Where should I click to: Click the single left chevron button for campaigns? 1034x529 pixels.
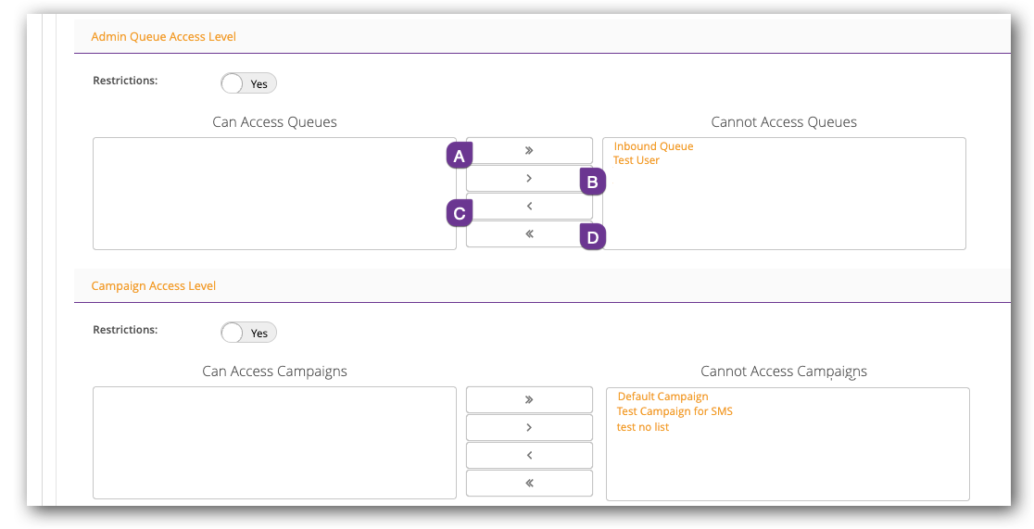click(x=529, y=455)
